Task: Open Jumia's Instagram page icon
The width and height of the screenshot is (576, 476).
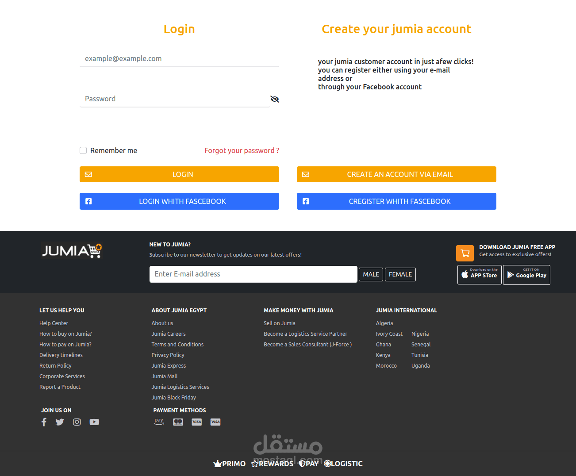Action: (x=77, y=422)
